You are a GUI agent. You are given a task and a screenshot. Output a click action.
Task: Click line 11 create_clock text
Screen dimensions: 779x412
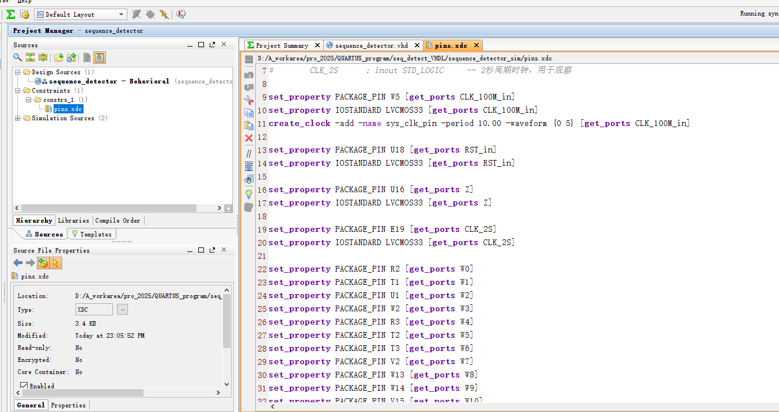479,123
